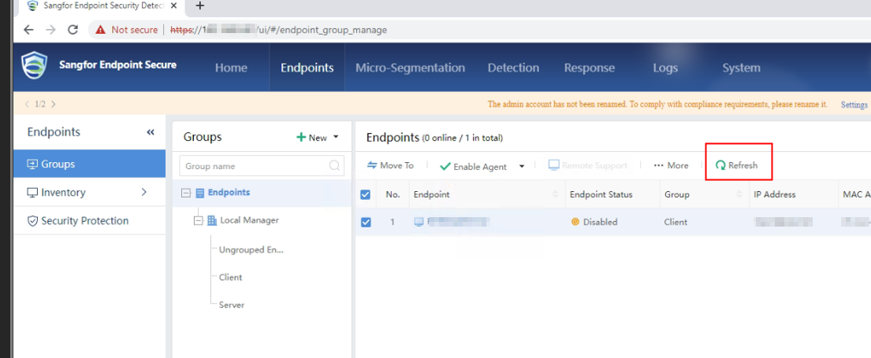Open the More options ellipsis menu
The height and width of the screenshot is (358, 871).
coord(658,165)
